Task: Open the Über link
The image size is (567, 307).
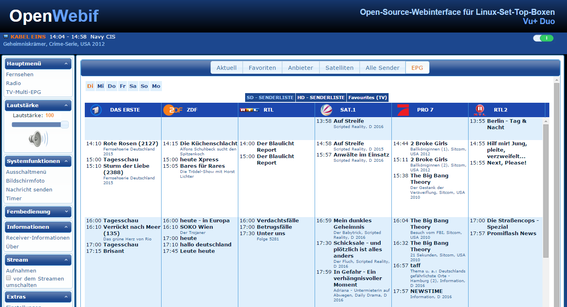Action: coord(12,247)
